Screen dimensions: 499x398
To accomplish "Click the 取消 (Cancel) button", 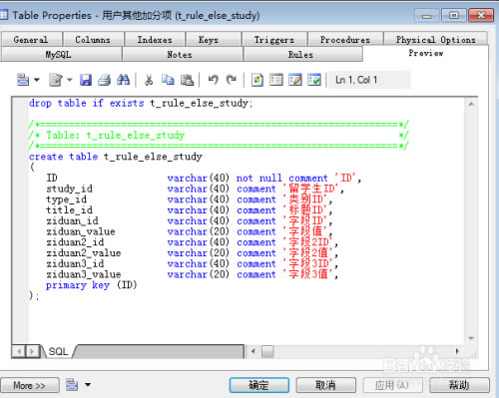I will point(325,385).
